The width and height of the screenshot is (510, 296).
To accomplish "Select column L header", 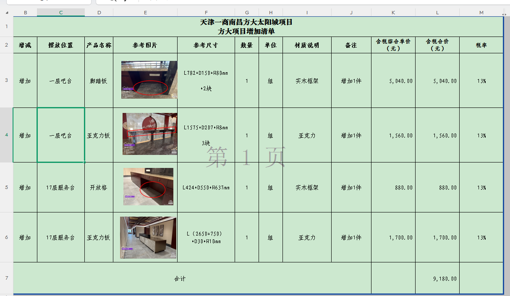I will pyautogui.click(x=437, y=13).
